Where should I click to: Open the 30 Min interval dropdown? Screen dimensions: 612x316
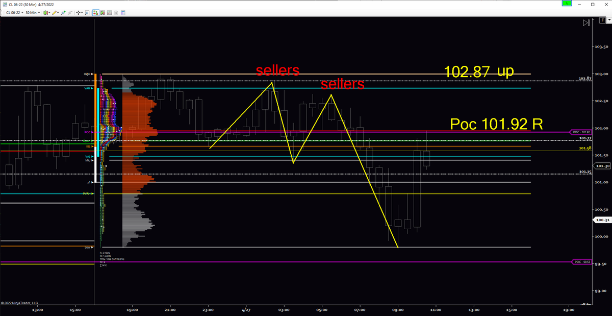[x=33, y=13]
